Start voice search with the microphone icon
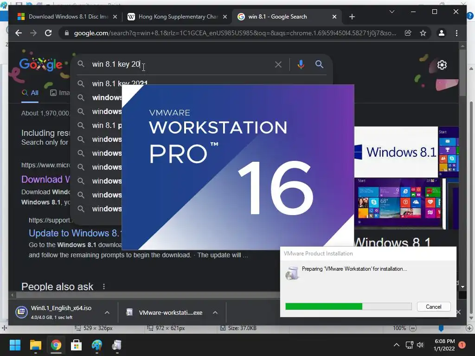Viewport: 475px width, 356px height. pyautogui.click(x=301, y=64)
